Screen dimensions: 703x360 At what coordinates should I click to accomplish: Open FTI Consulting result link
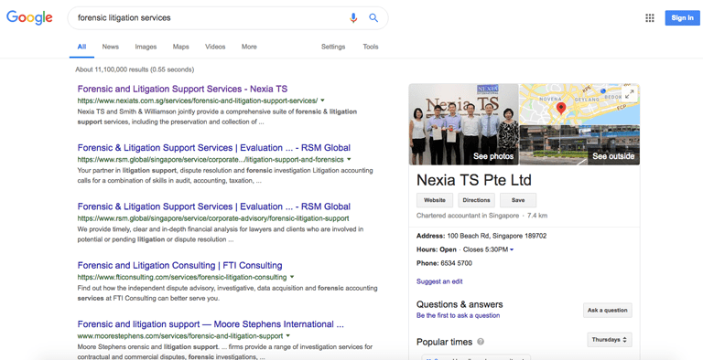pos(179,265)
